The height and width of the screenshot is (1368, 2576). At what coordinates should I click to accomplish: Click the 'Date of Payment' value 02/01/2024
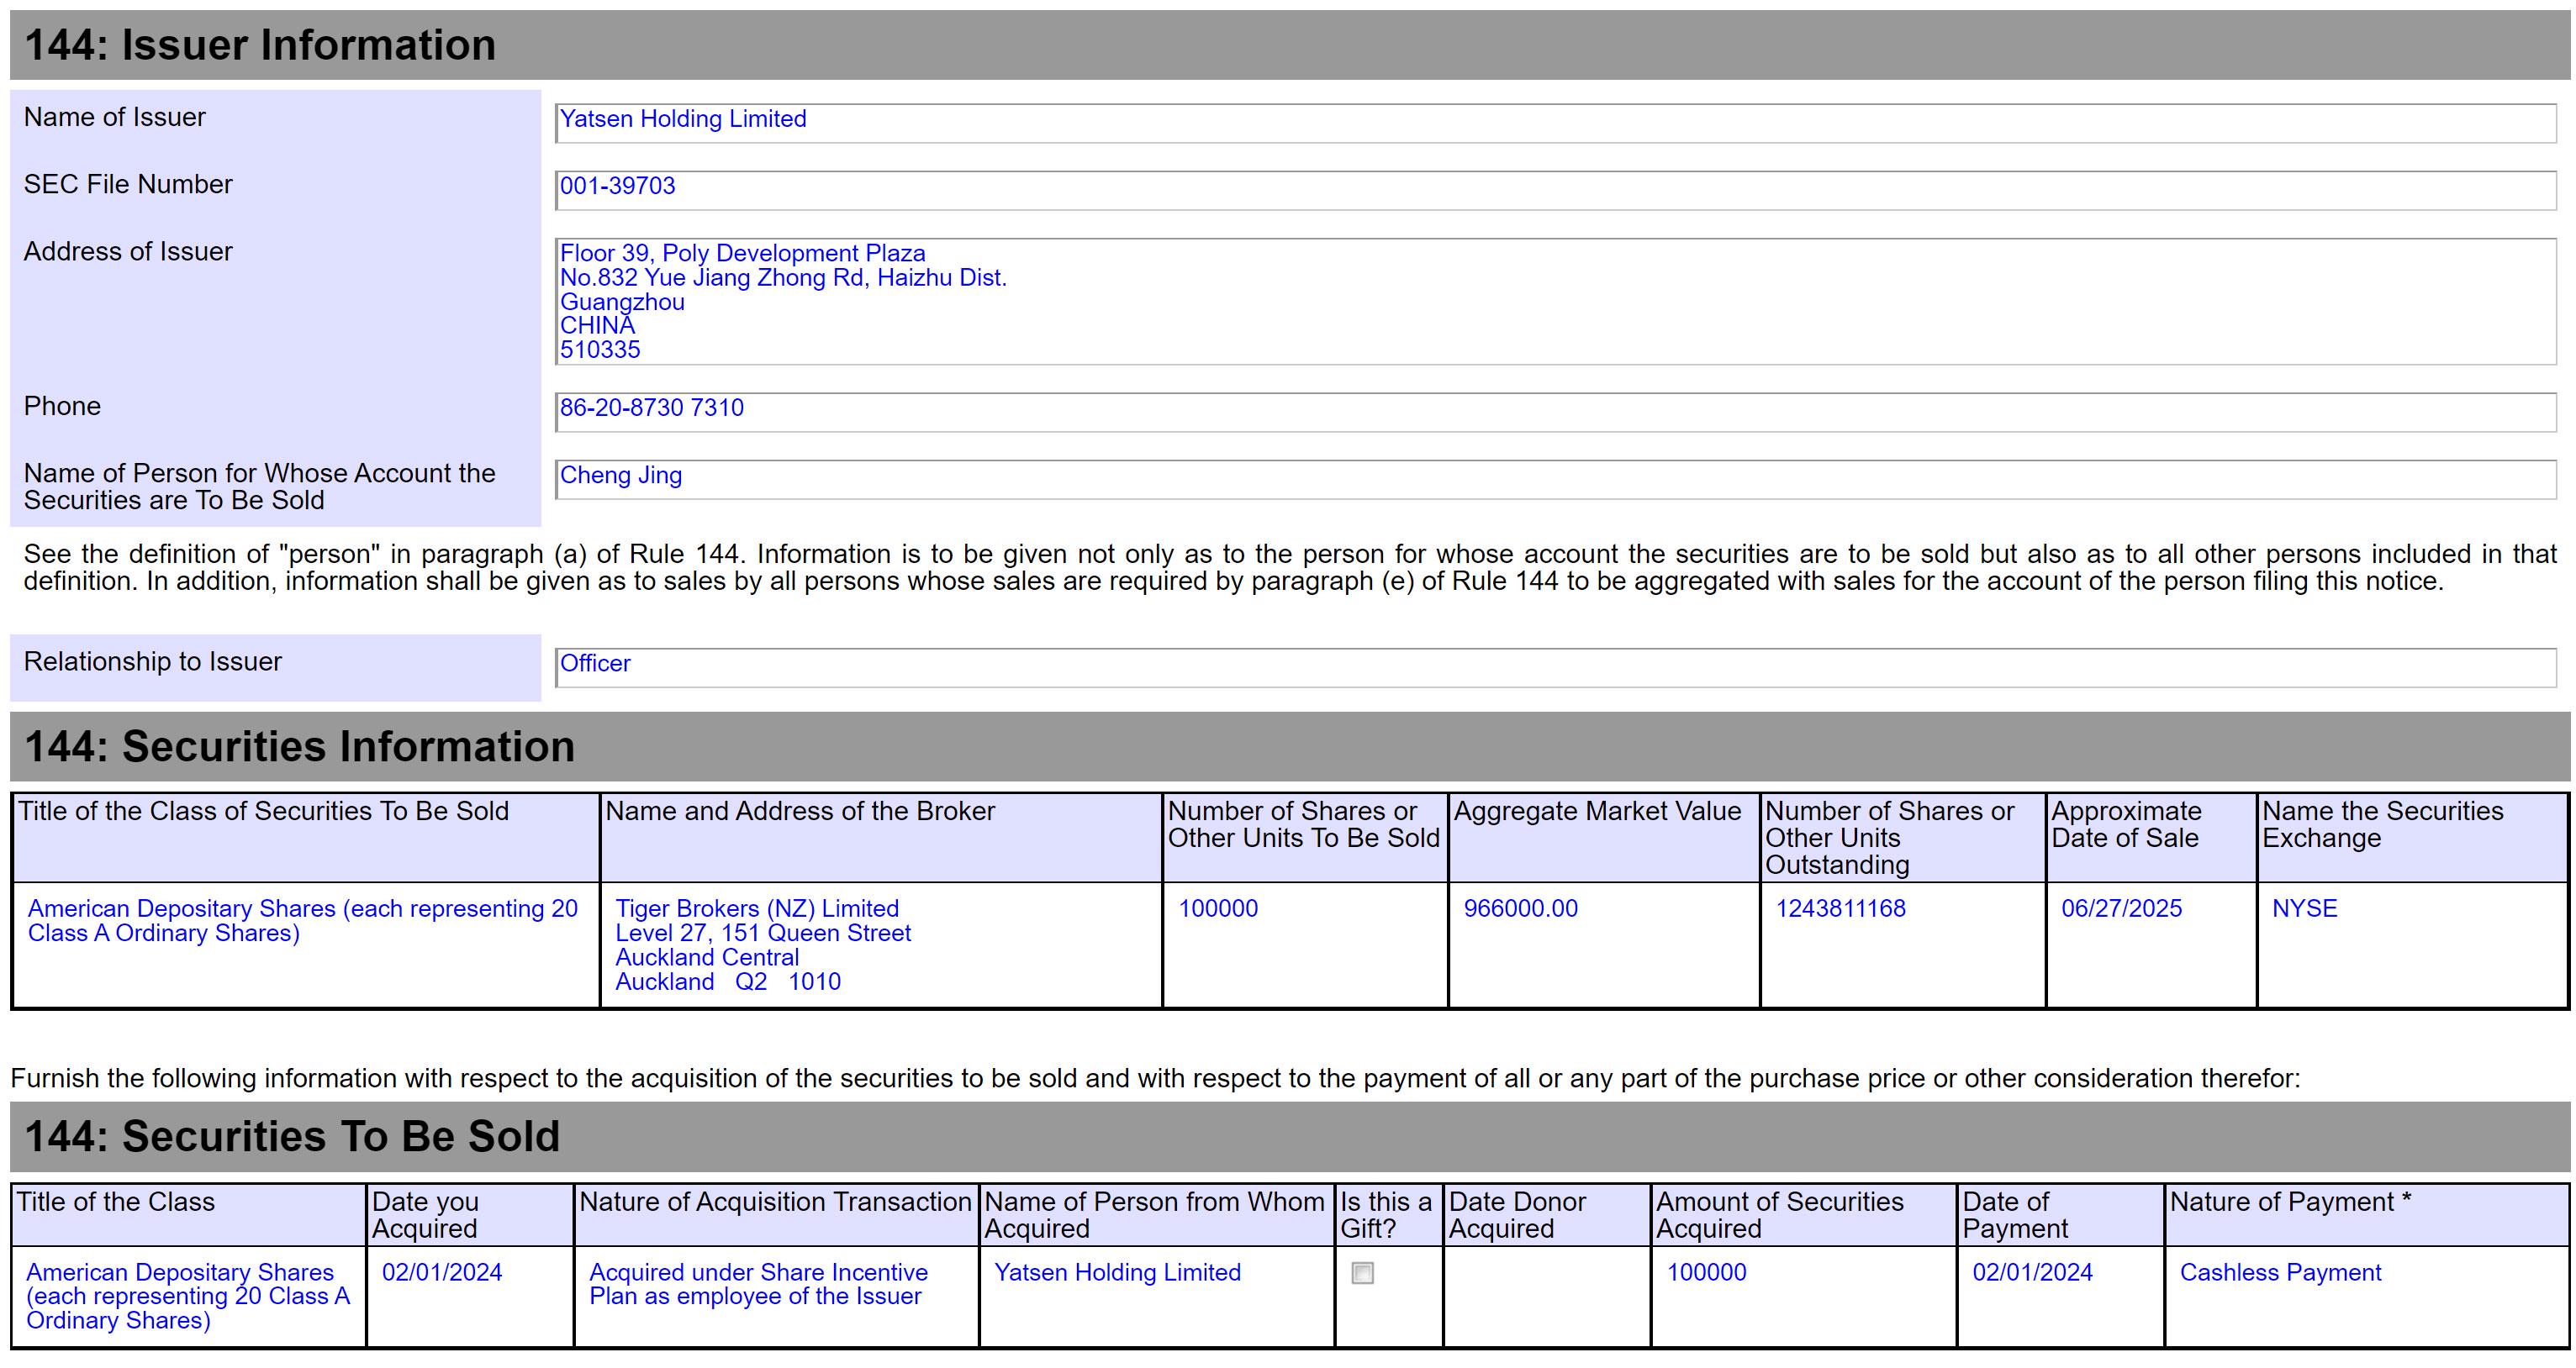pos(2032,1272)
